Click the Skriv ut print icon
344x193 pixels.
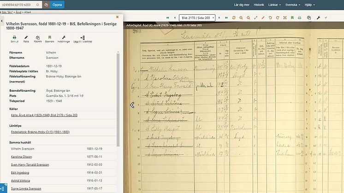click(14, 38)
